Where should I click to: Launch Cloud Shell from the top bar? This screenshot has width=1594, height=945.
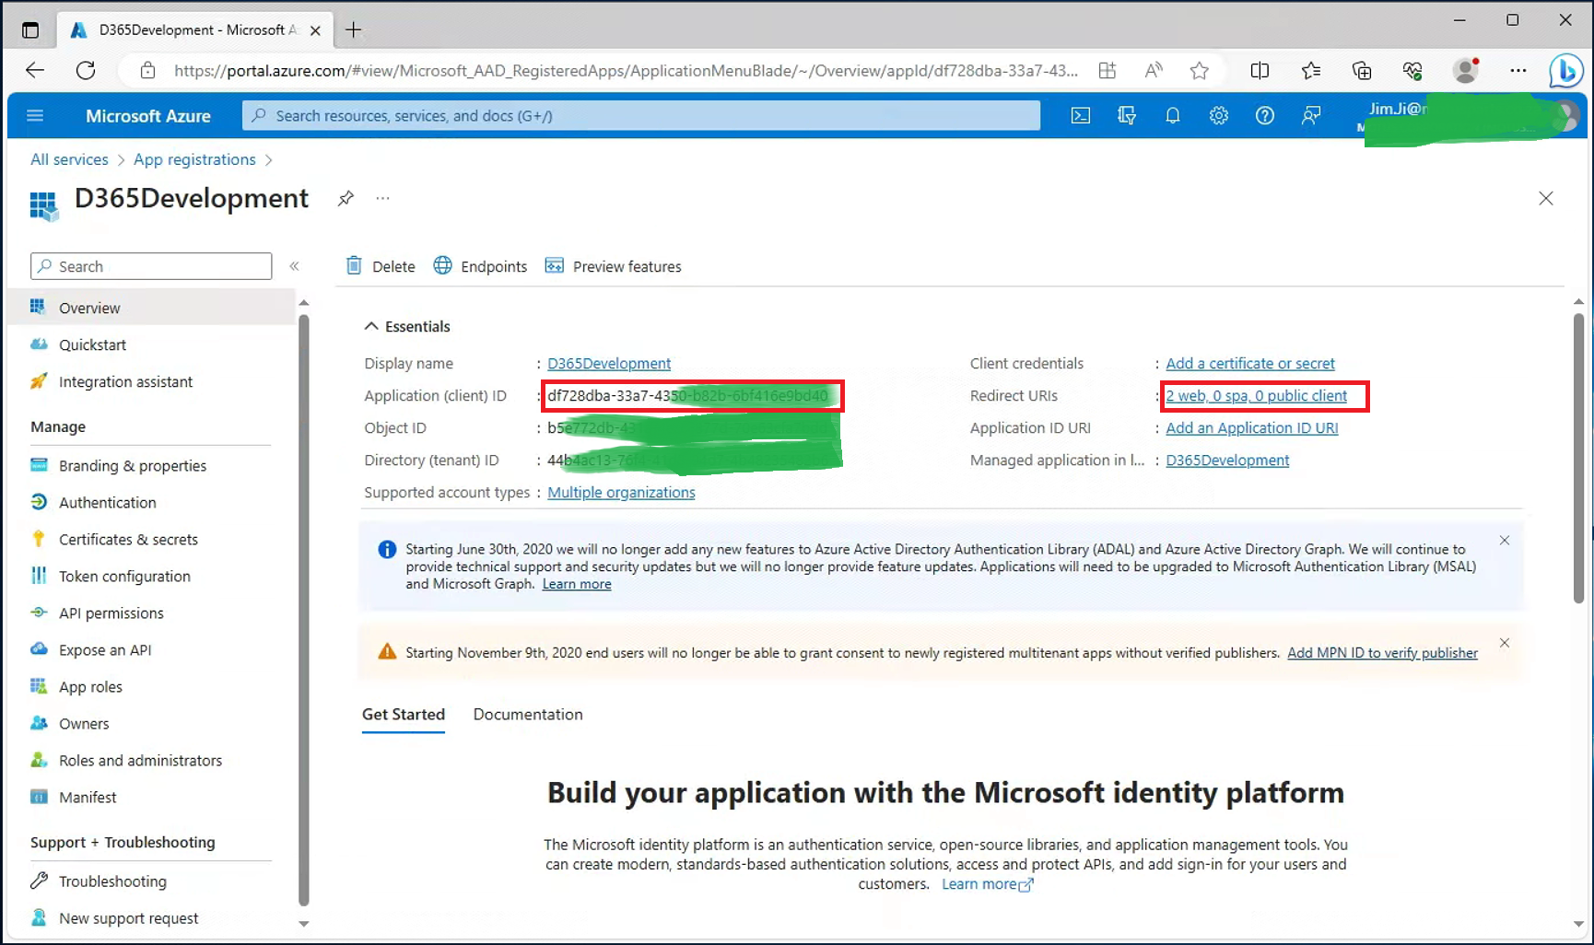point(1081,116)
